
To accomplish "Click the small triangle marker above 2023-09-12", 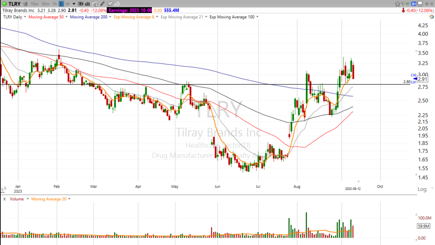I will coord(358,181).
